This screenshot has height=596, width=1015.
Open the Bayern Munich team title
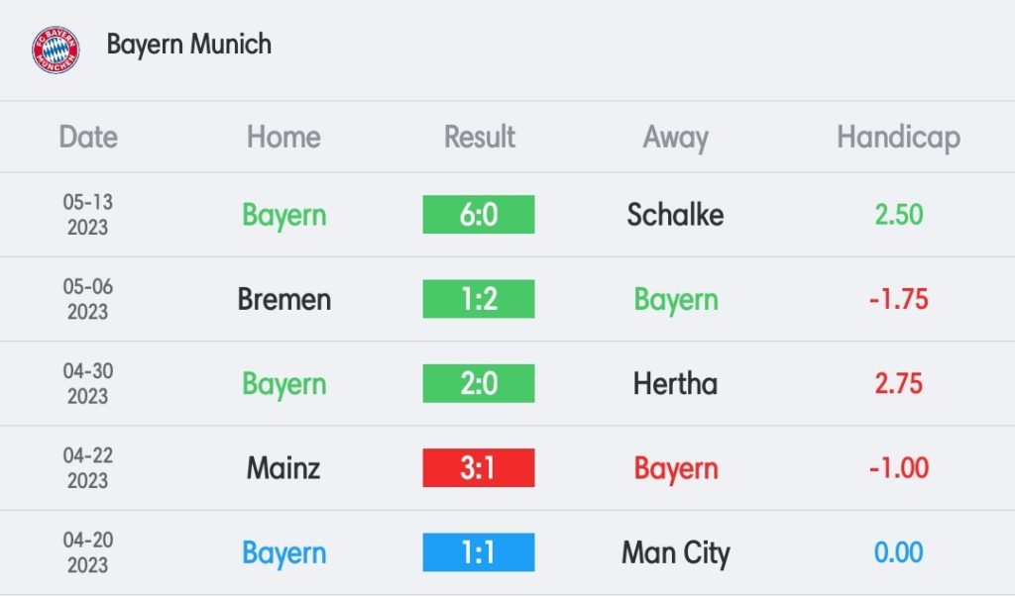[x=188, y=45]
